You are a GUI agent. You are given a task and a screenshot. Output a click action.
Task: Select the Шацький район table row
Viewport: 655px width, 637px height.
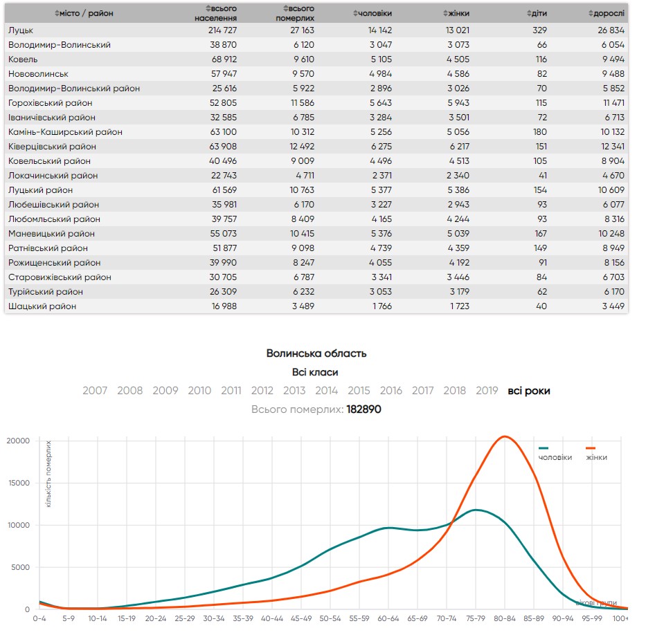click(x=42, y=306)
